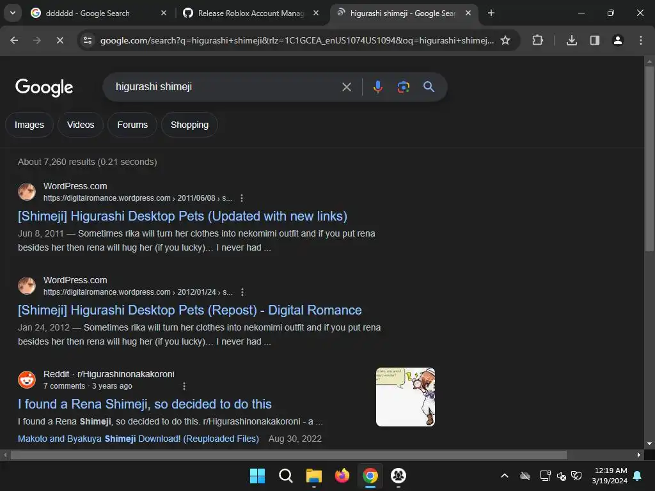The height and width of the screenshot is (491, 655).
Task: Click the horizontal page scrollbar
Action: click(288, 455)
